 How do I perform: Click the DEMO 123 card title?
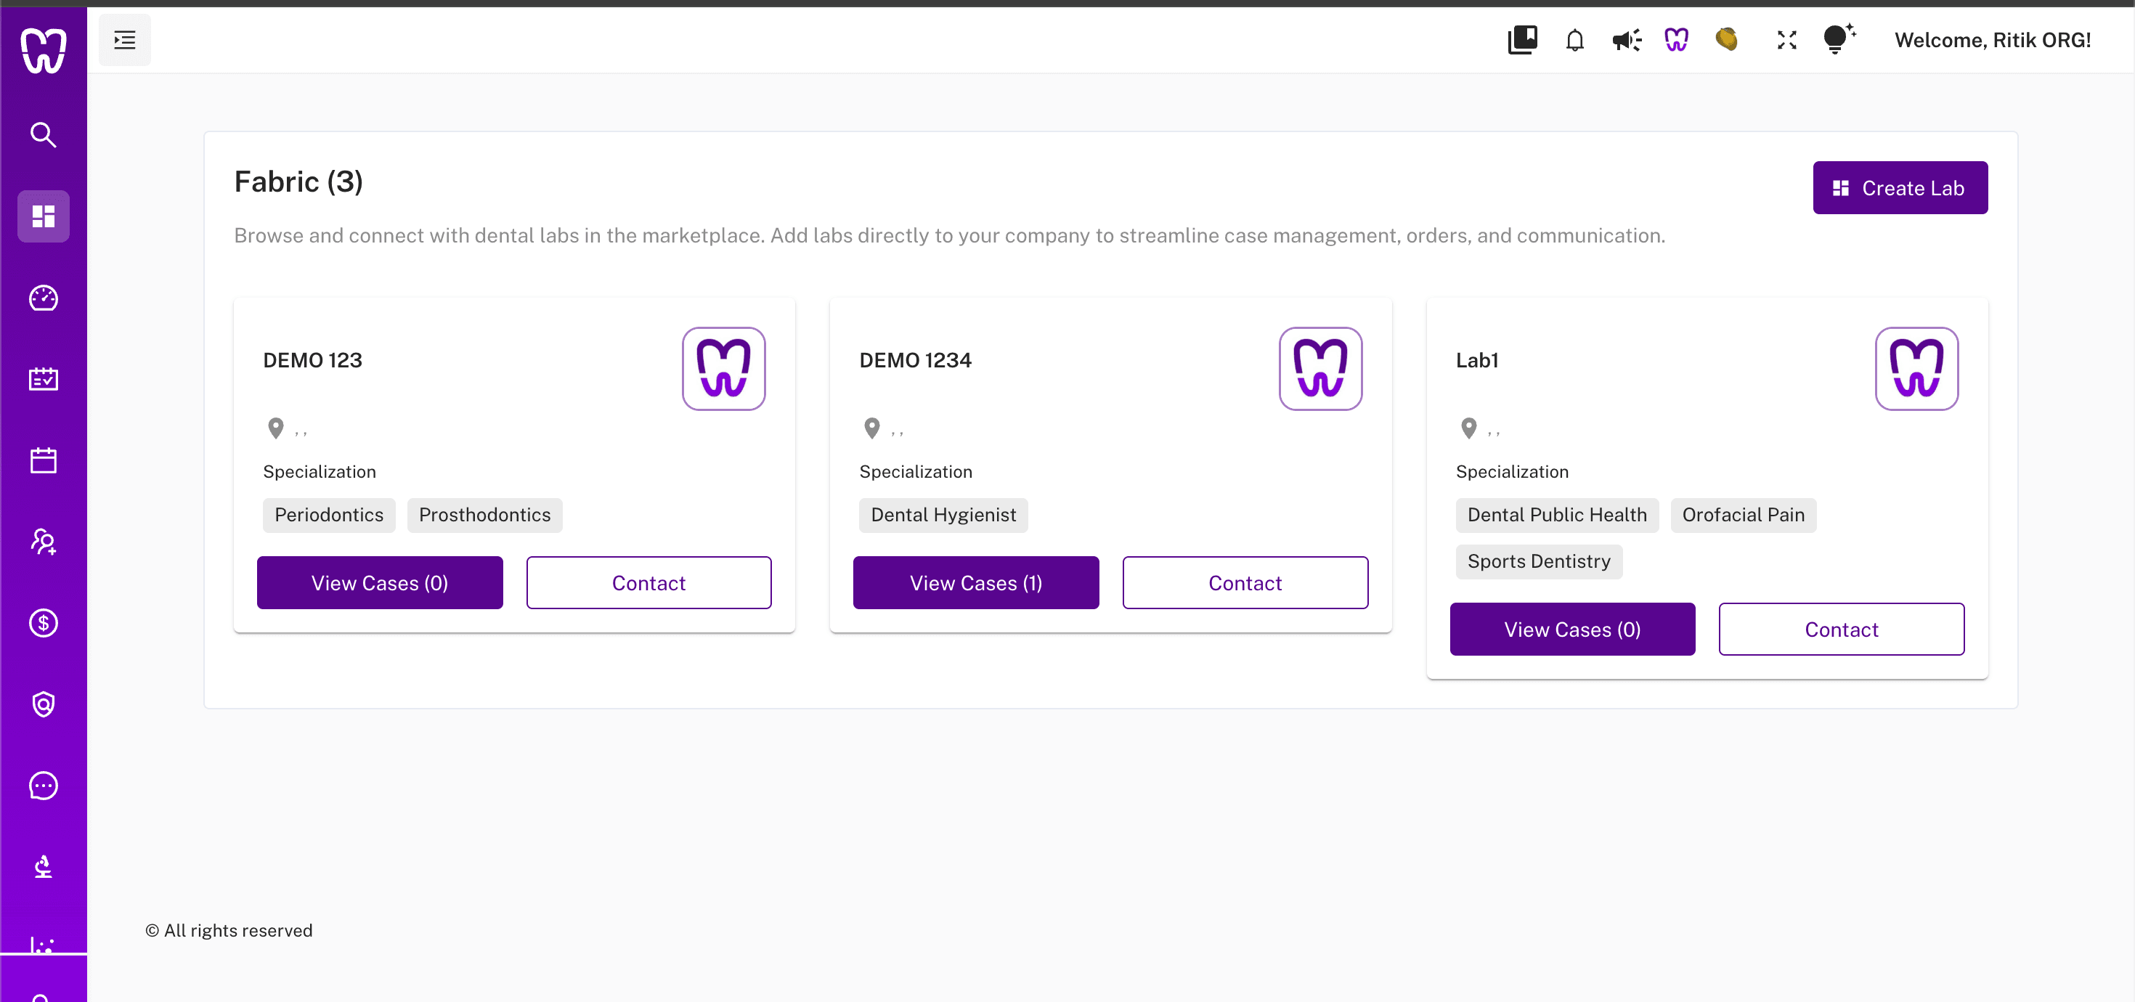312,359
